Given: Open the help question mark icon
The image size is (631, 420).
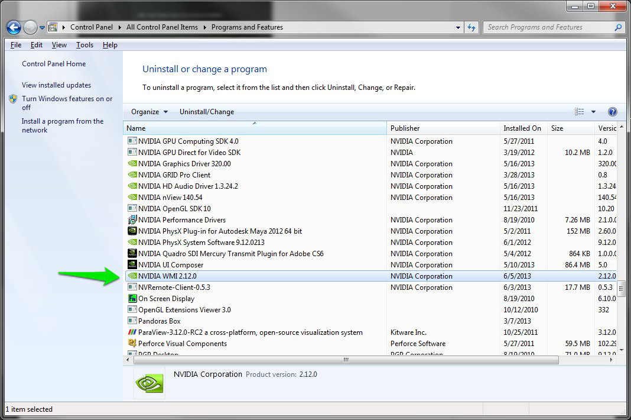Looking at the screenshot, I should click(x=613, y=112).
